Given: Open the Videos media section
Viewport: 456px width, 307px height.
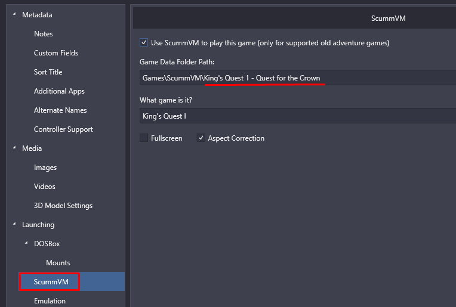Looking at the screenshot, I should pos(45,187).
